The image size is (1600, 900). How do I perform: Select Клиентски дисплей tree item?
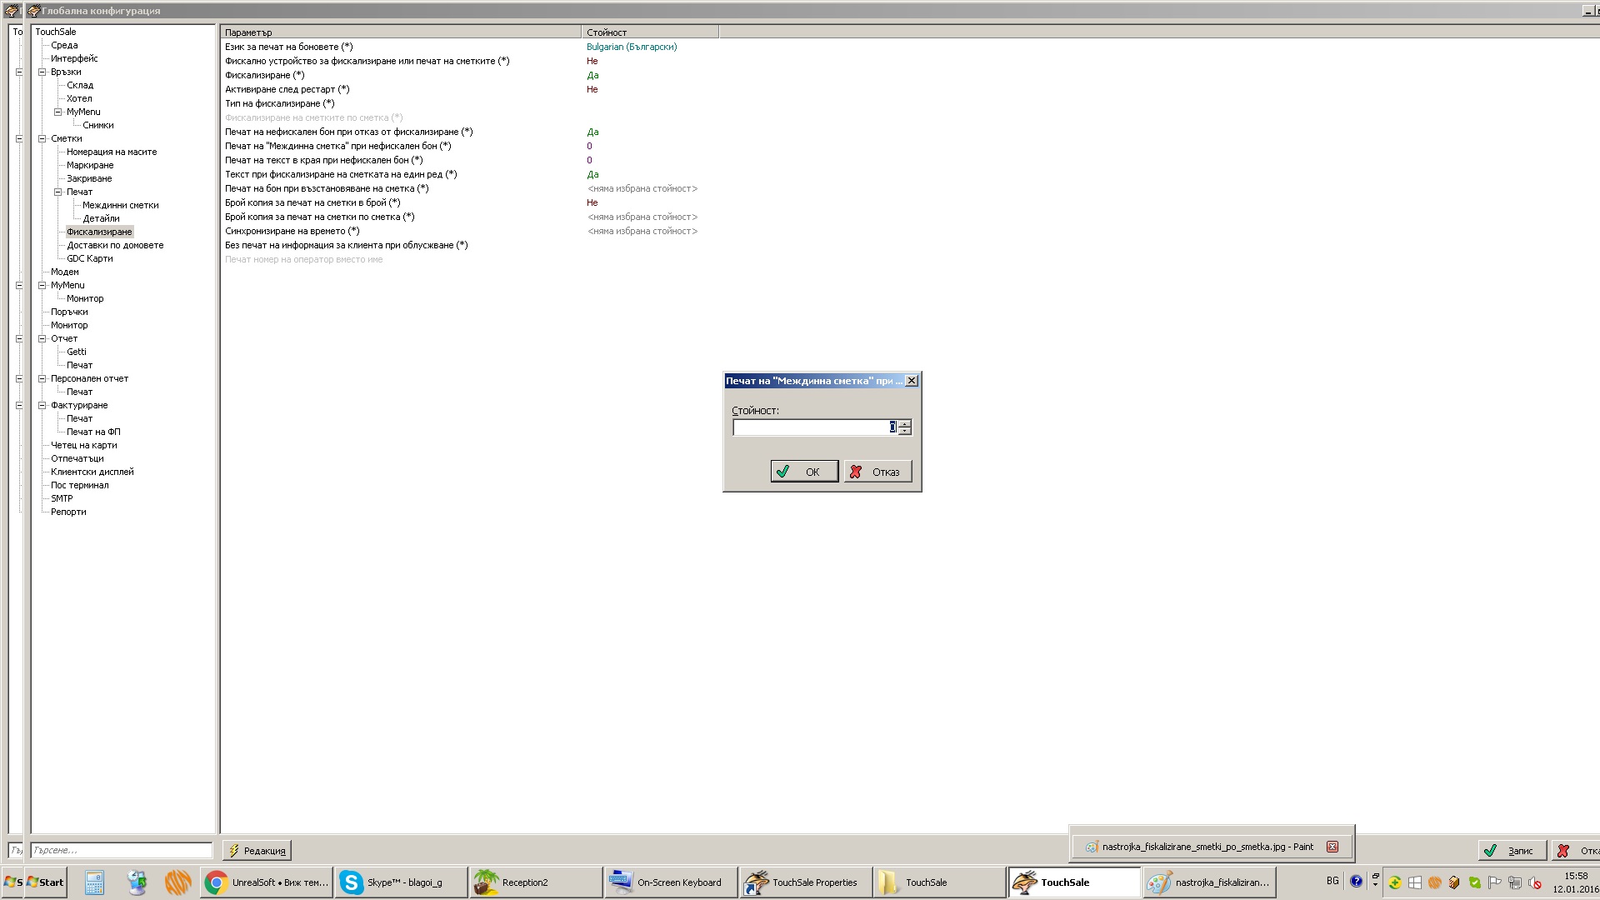point(92,472)
